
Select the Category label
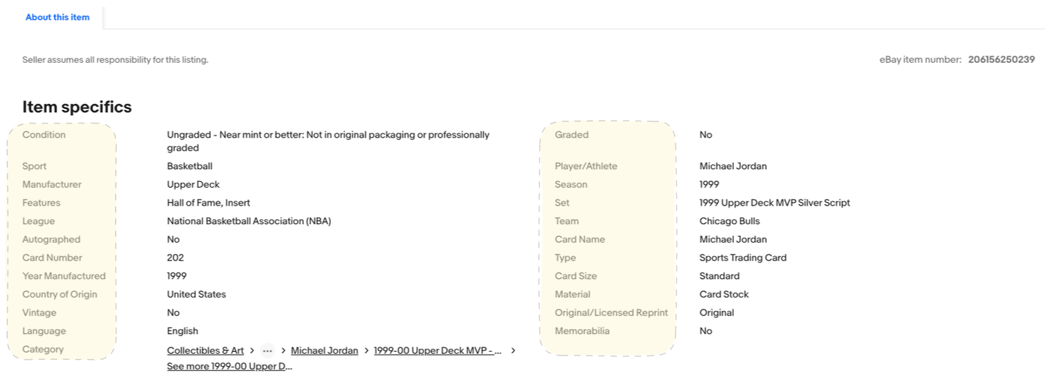click(43, 350)
